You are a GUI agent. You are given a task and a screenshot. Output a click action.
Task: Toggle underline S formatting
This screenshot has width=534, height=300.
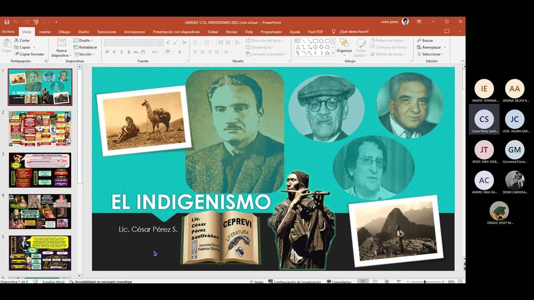pos(121,52)
